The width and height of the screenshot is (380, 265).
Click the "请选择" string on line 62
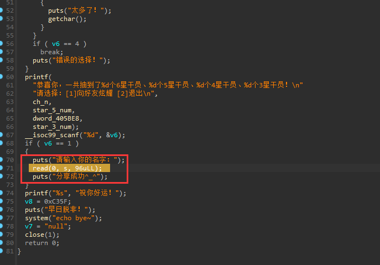(95, 93)
